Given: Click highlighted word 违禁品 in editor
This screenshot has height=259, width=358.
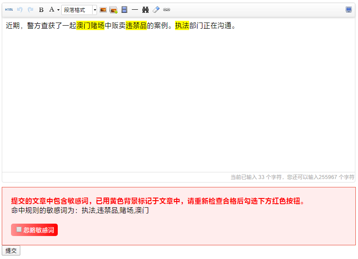Looking at the screenshot, I should [136, 25].
